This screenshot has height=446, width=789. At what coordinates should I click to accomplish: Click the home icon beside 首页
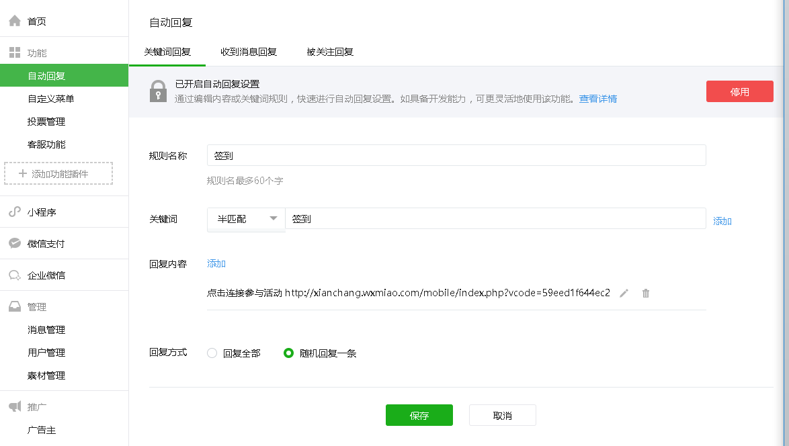tap(14, 21)
